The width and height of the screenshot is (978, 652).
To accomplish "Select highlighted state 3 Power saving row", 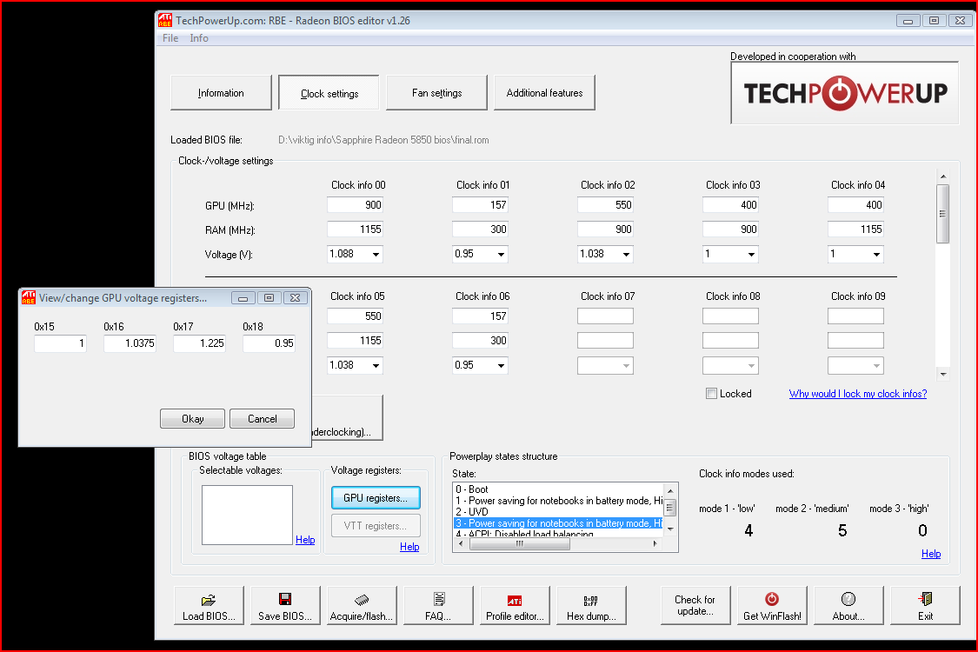I will [558, 522].
